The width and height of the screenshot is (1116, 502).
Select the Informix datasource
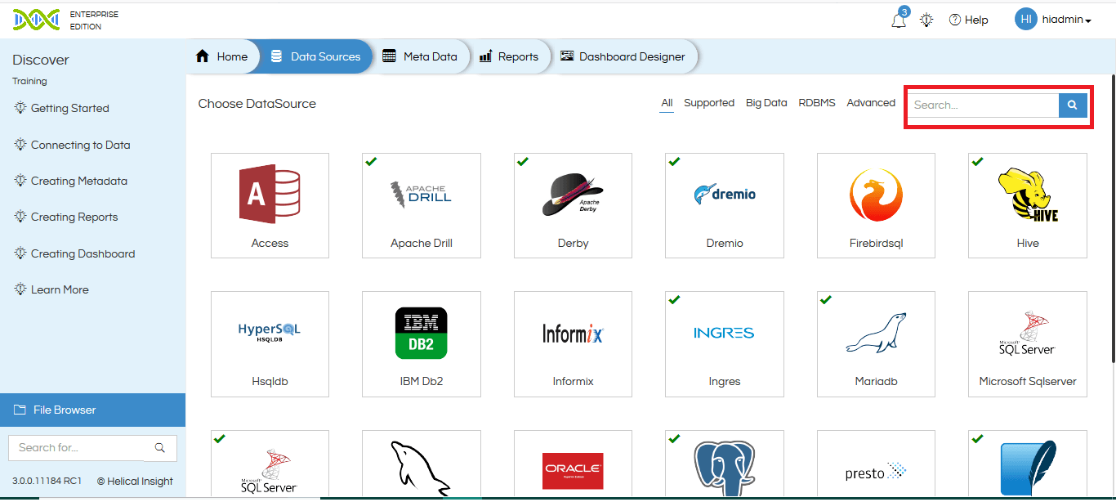[573, 344]
